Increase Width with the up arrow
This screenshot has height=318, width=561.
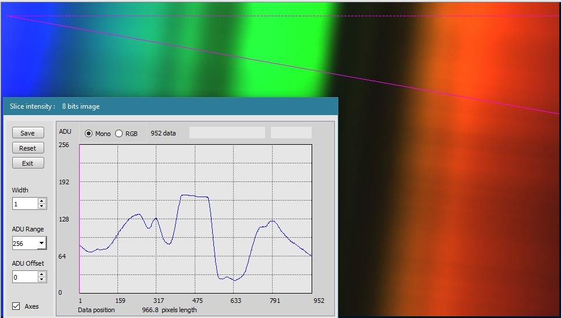click(41, 201)
